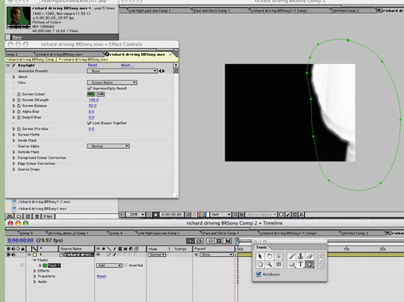Expand the Screen Matte property group
404x302 pixels.
pyautogui.click(x=14, y=135)
